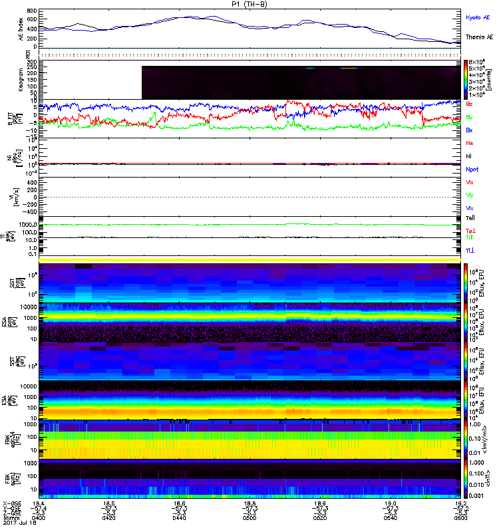Click the FBK electric field mV/m color bar

(466, 439)
